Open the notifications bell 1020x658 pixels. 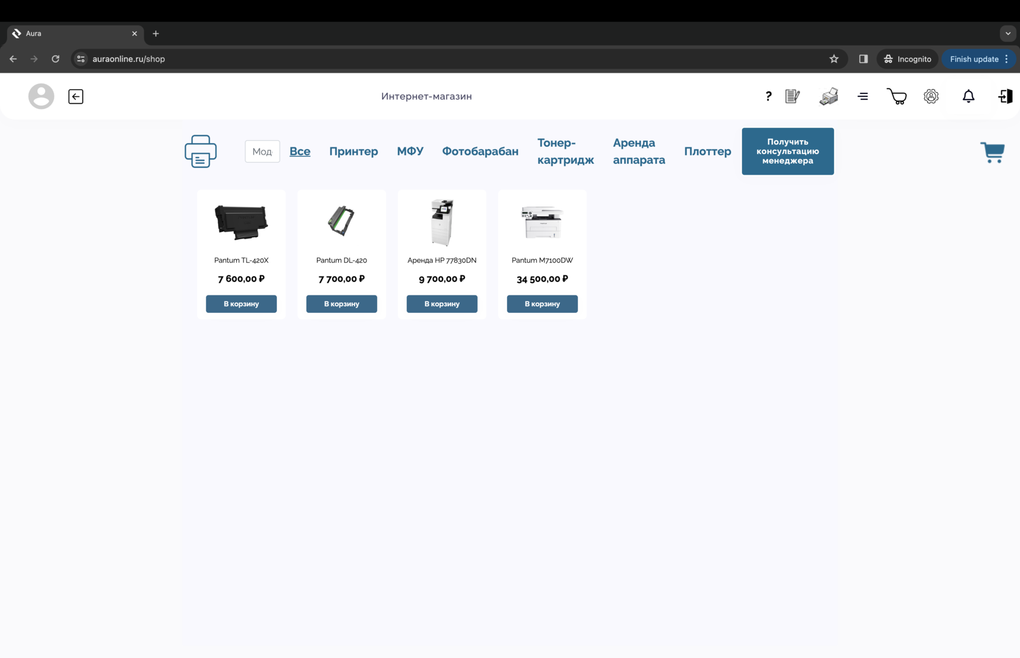968,96
